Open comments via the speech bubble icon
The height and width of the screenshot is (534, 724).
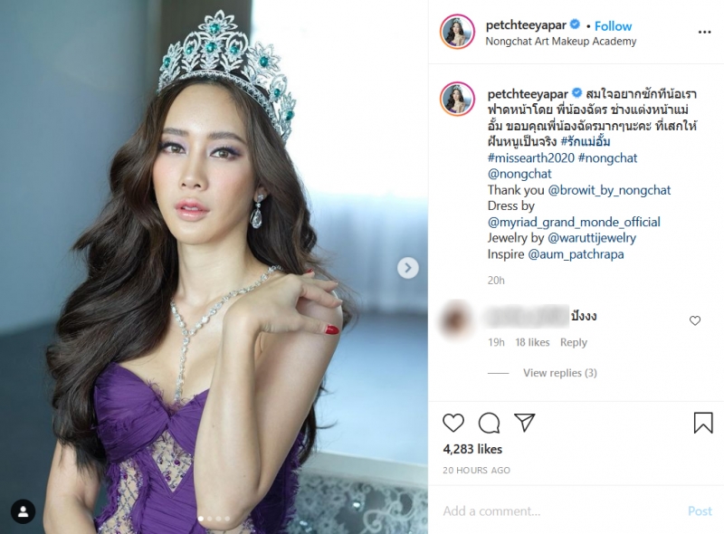(x=489, y=423)
